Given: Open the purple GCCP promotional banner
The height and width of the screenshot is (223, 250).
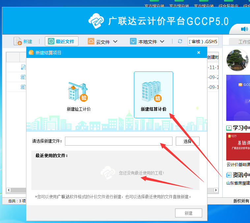Looking at the screenshot, I should coord(238,98).
